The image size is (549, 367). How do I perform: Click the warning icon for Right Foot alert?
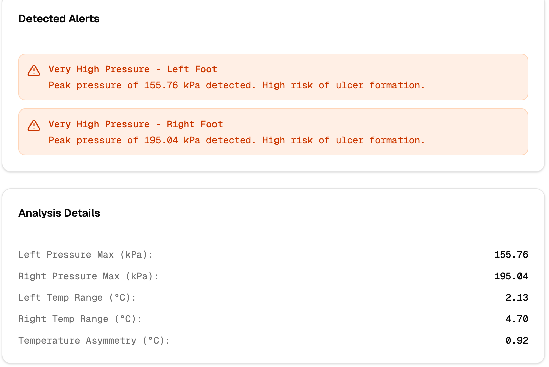[x=34, y=125]
